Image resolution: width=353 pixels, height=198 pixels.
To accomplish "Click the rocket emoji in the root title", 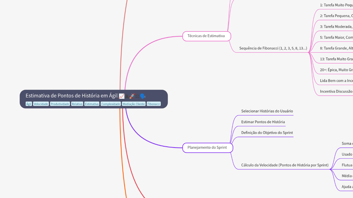I will [132, 96].
